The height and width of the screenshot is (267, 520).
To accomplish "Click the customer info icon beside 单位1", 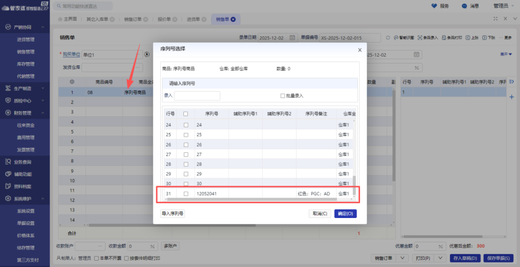I will [x=147, y=54].
